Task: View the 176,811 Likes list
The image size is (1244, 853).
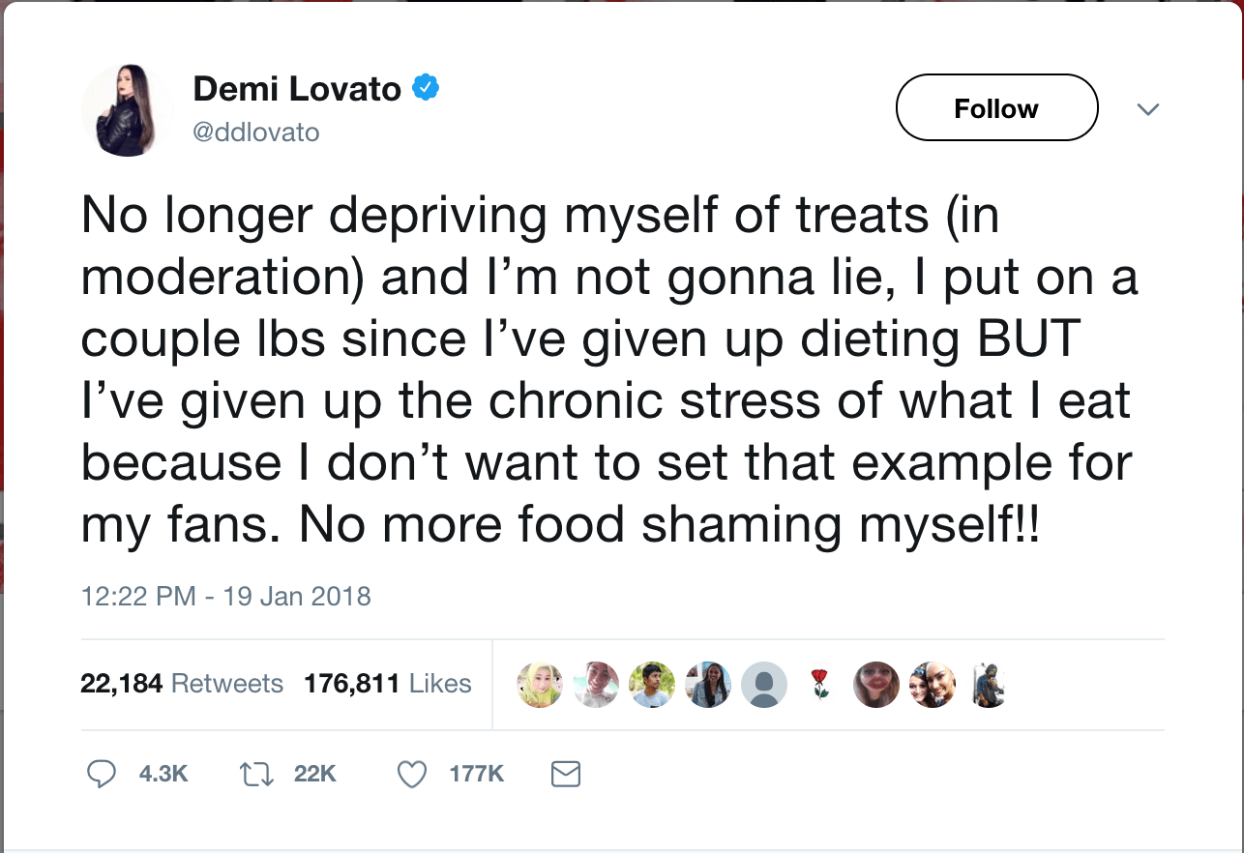Action: click(x=388, y=684)
